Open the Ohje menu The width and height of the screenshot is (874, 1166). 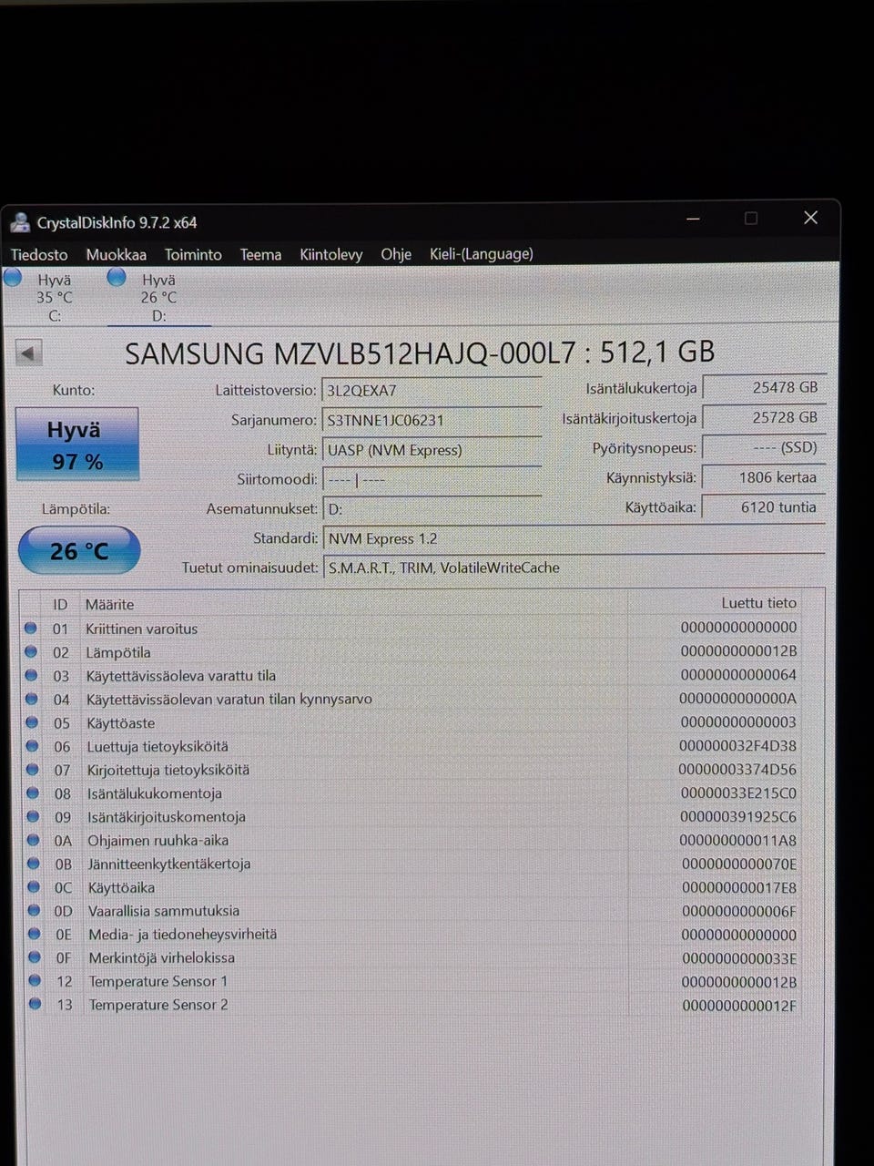[x=396, y=254]
